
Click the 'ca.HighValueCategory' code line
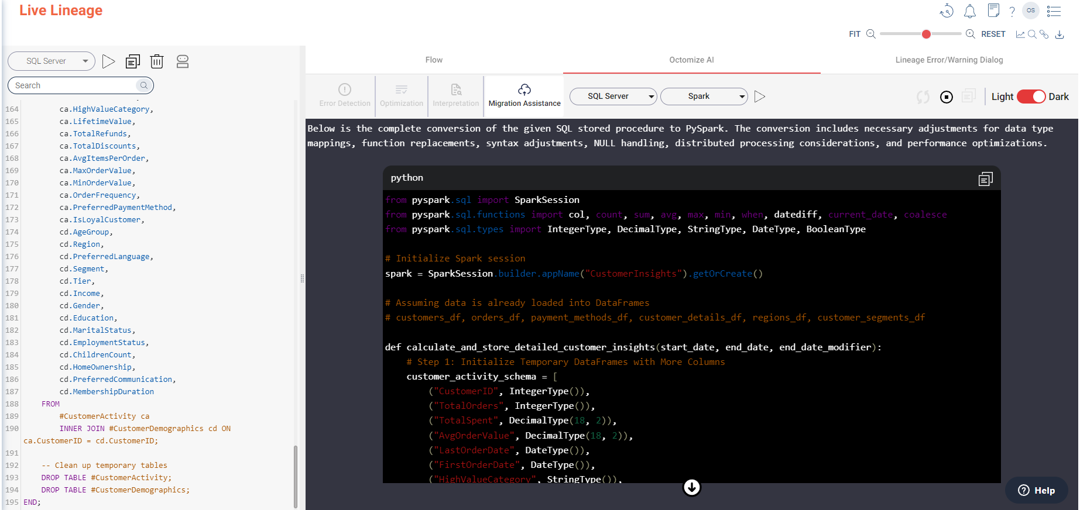pyautogui.click(x=106, y=109)
